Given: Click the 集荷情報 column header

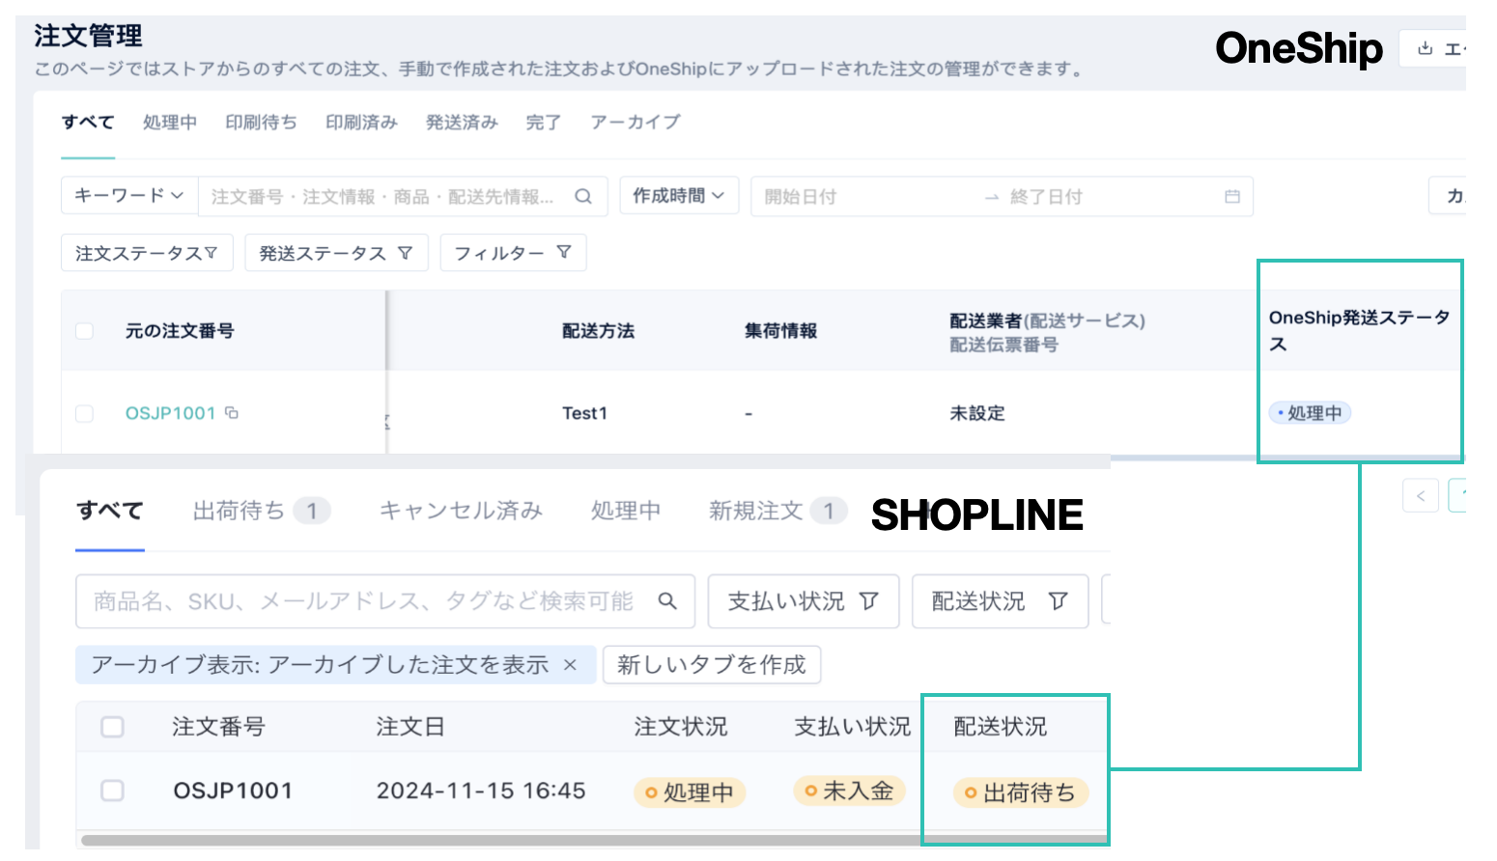Looking at the screenshot, I should pyautogui.click(x=780, y=331).
